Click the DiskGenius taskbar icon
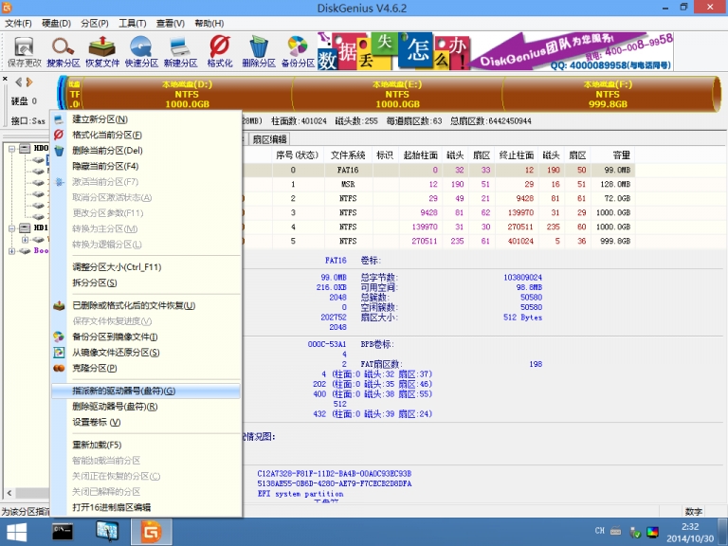Viewport: 728px width, 546px height. (x=152, y=532)
